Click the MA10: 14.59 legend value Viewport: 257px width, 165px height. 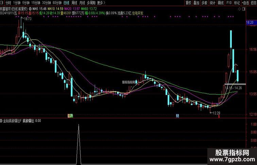click(55, 9)
